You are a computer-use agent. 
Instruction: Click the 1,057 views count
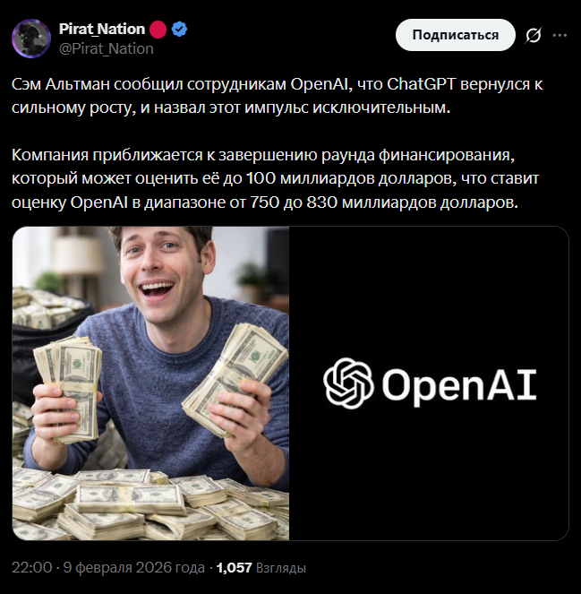tap(234, 568)
